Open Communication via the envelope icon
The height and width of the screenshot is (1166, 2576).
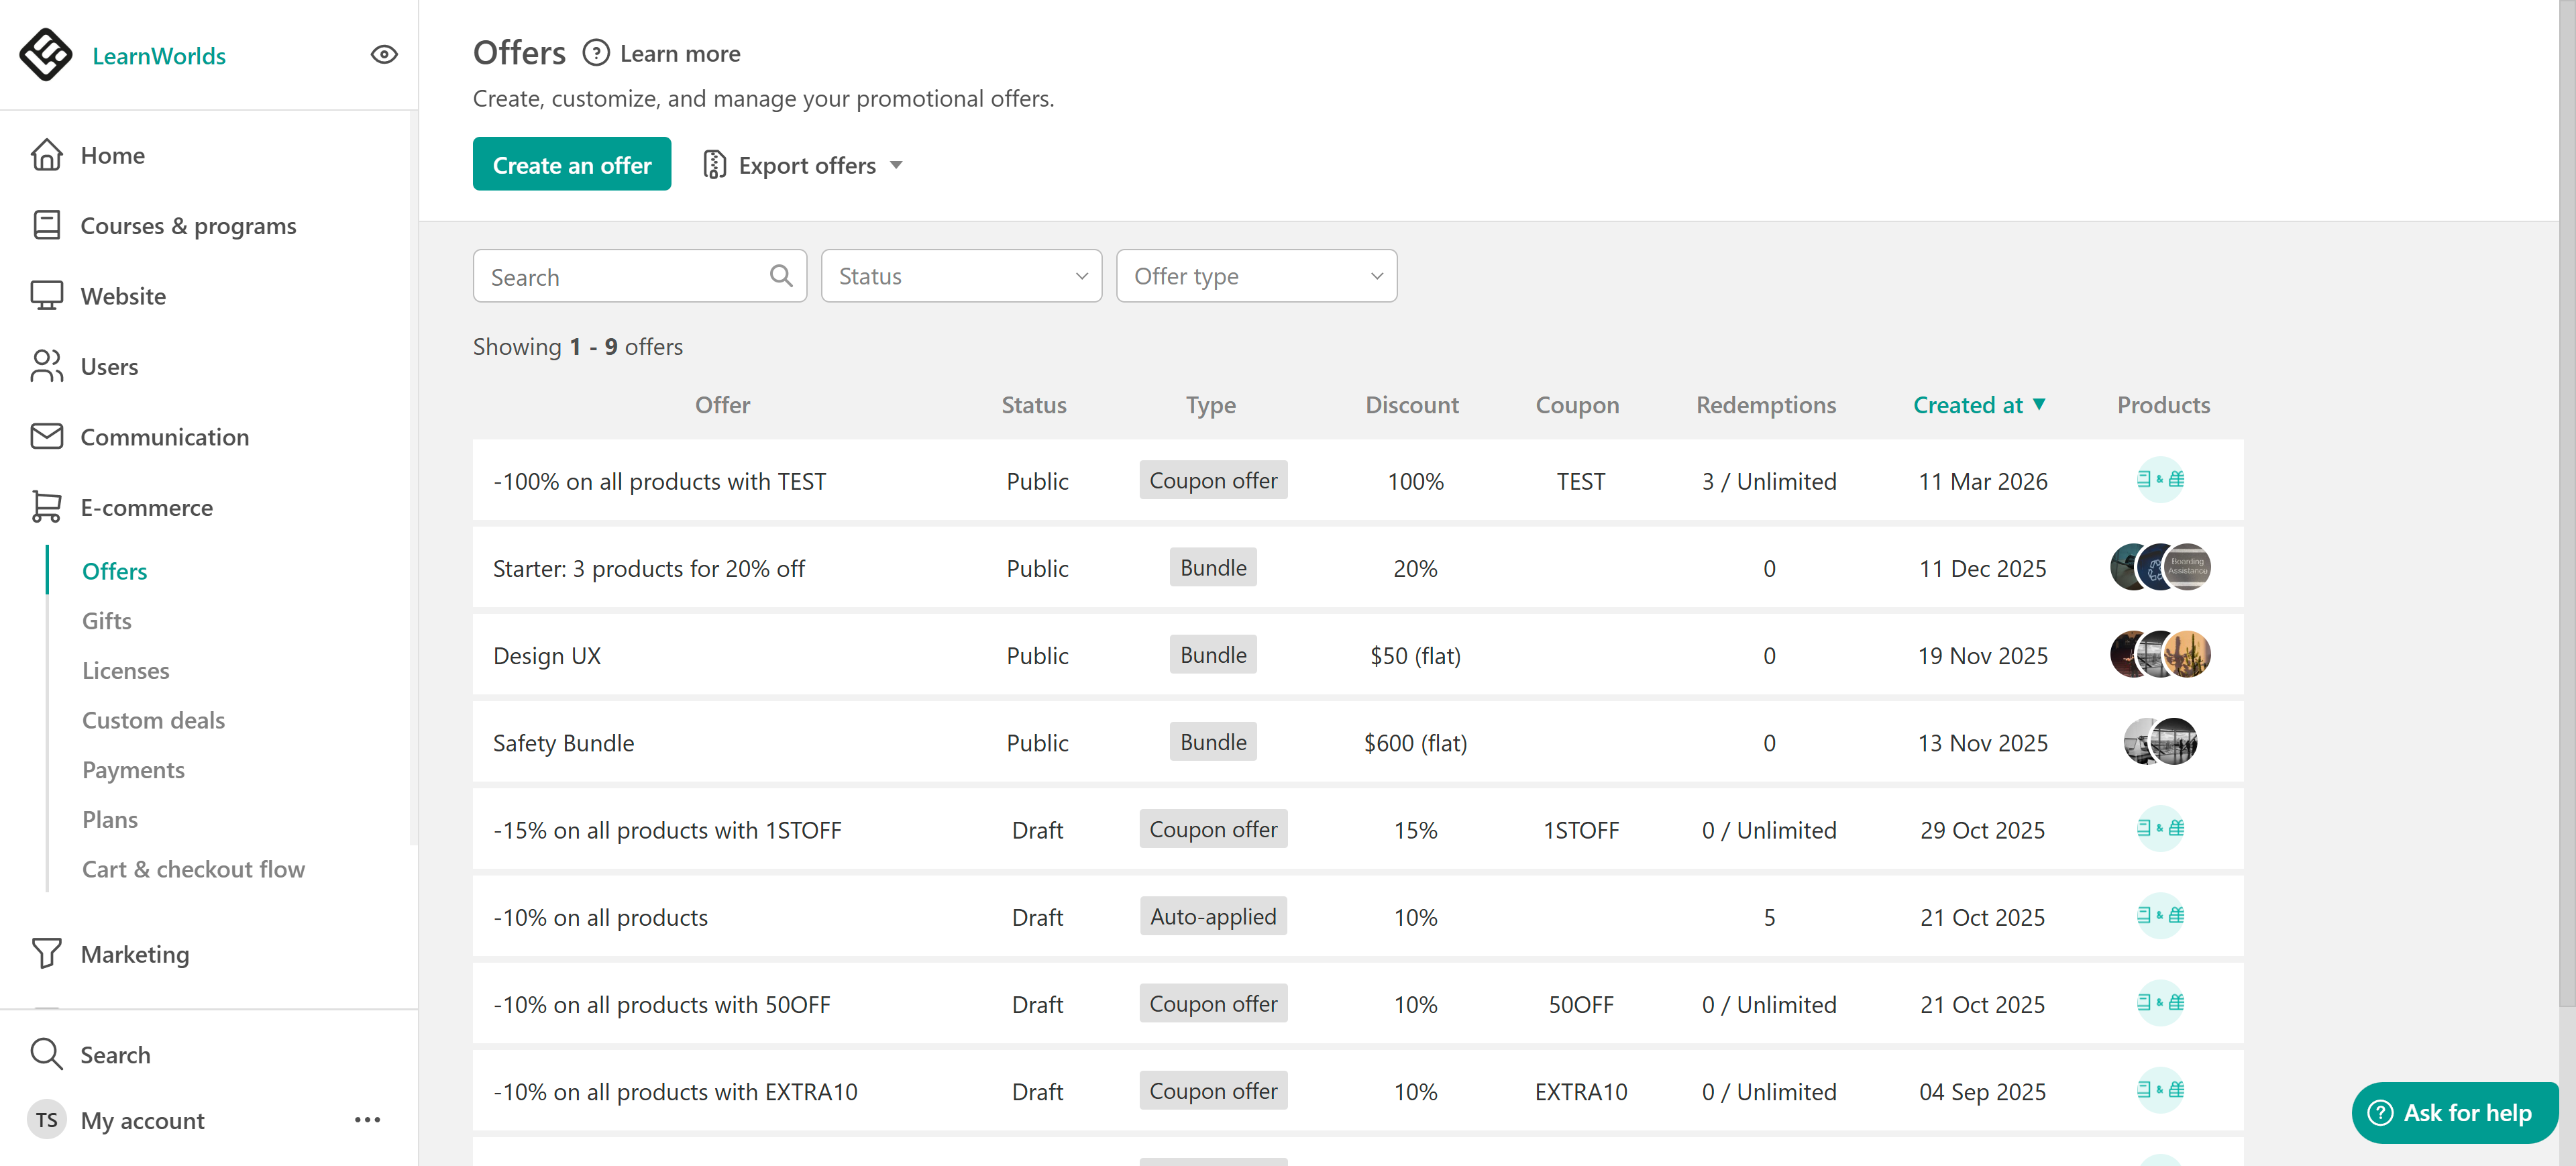pyautogui.click(x=46, y=437)
